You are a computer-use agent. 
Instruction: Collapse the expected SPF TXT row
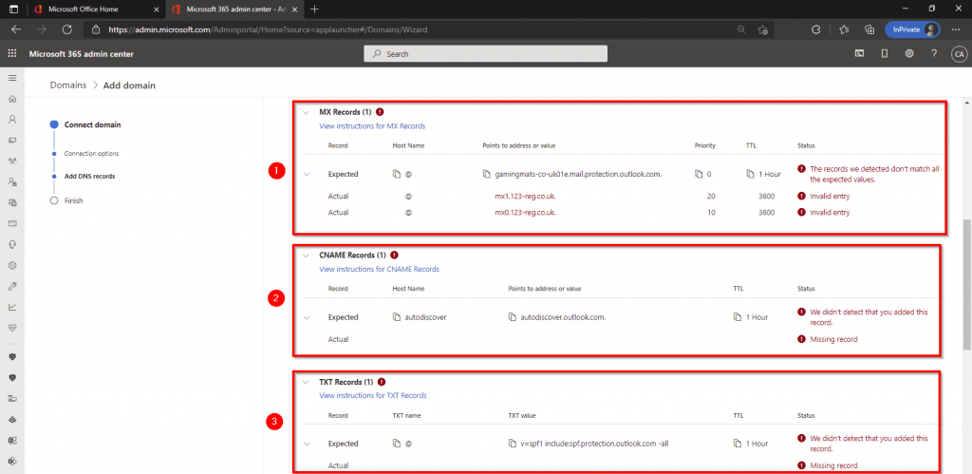[x=306, y=444]
